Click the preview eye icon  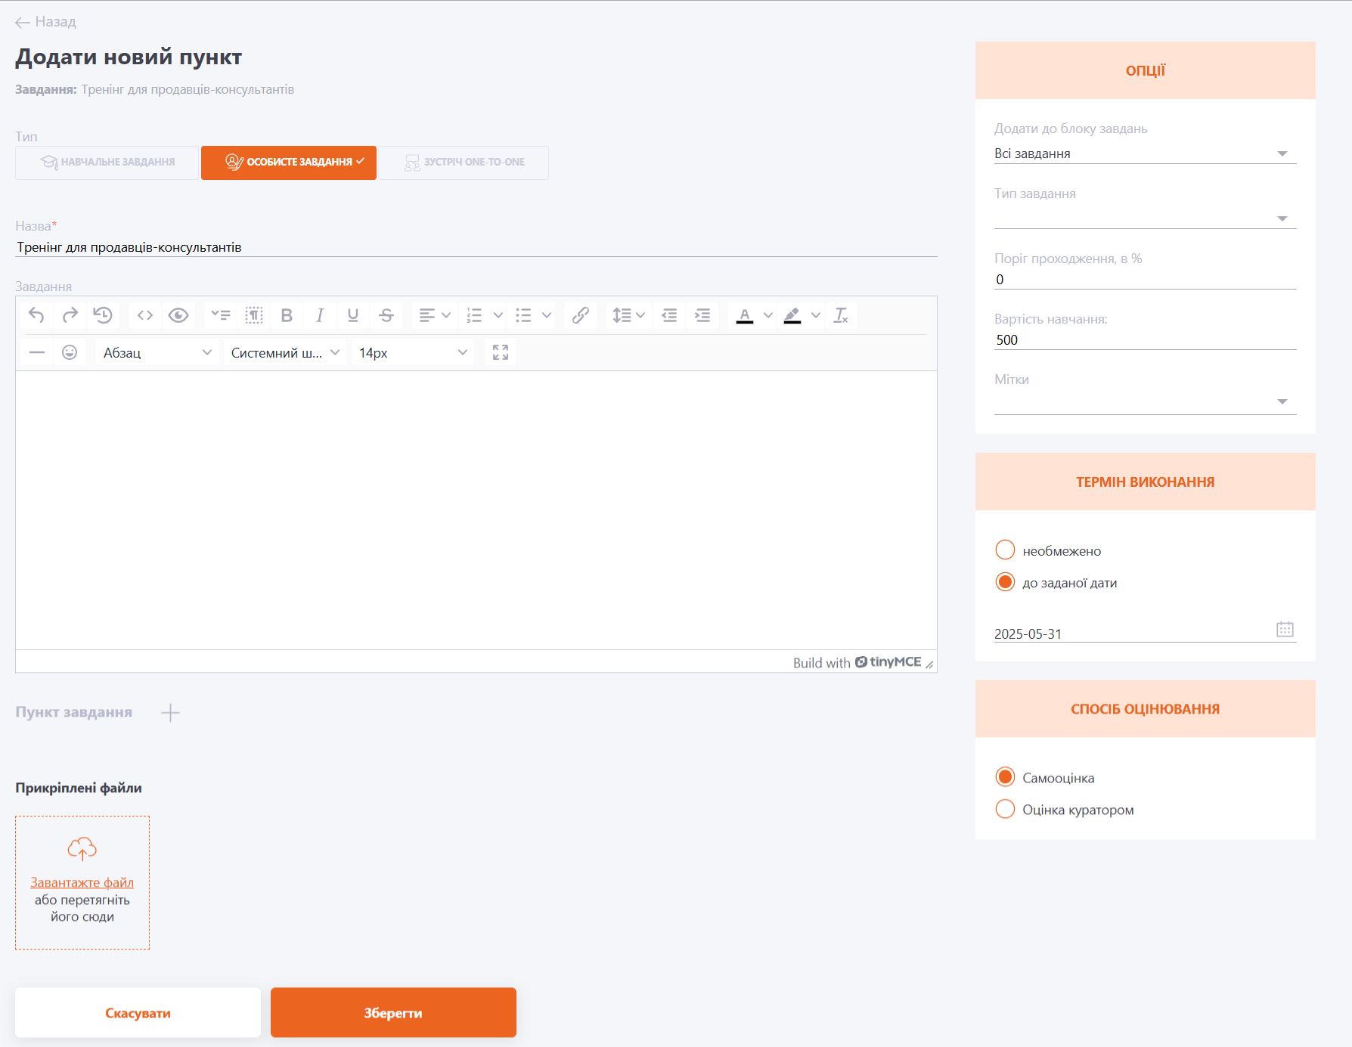[178, 315]
